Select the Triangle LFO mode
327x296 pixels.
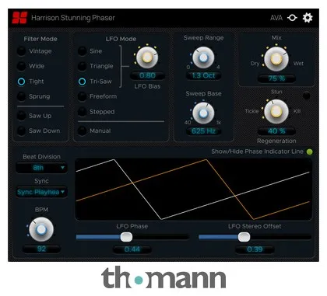(x=82, y=66)
